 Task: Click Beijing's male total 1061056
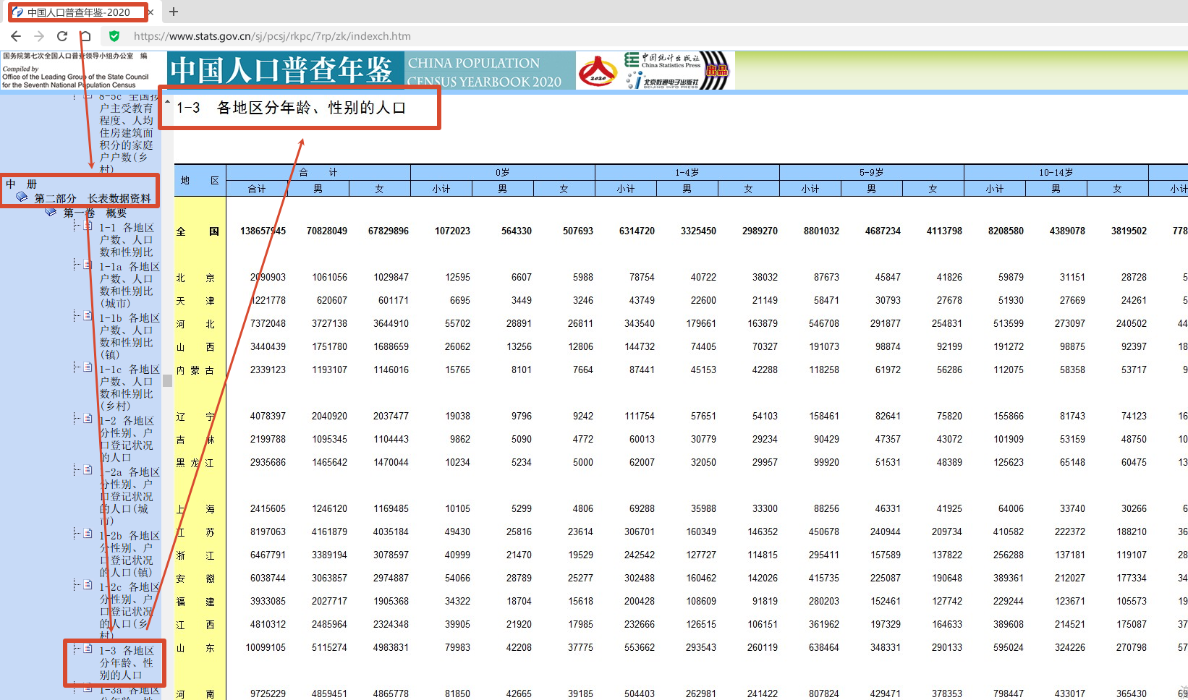pyautogui.click(x=329, y=278)
